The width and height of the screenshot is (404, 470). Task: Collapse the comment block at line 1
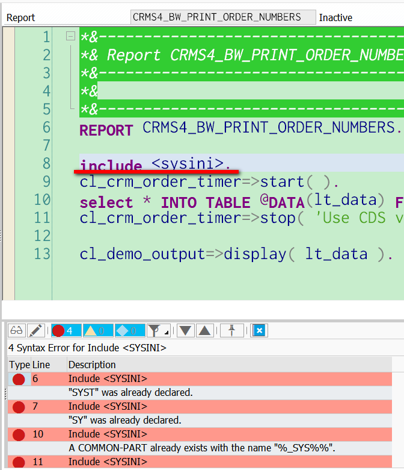pos(70,36)
